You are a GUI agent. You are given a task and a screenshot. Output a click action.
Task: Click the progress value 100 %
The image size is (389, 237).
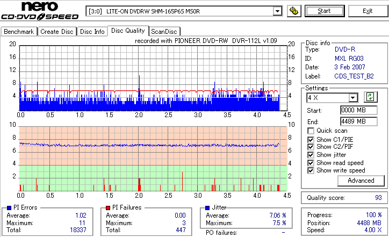[x=373, y=215]
